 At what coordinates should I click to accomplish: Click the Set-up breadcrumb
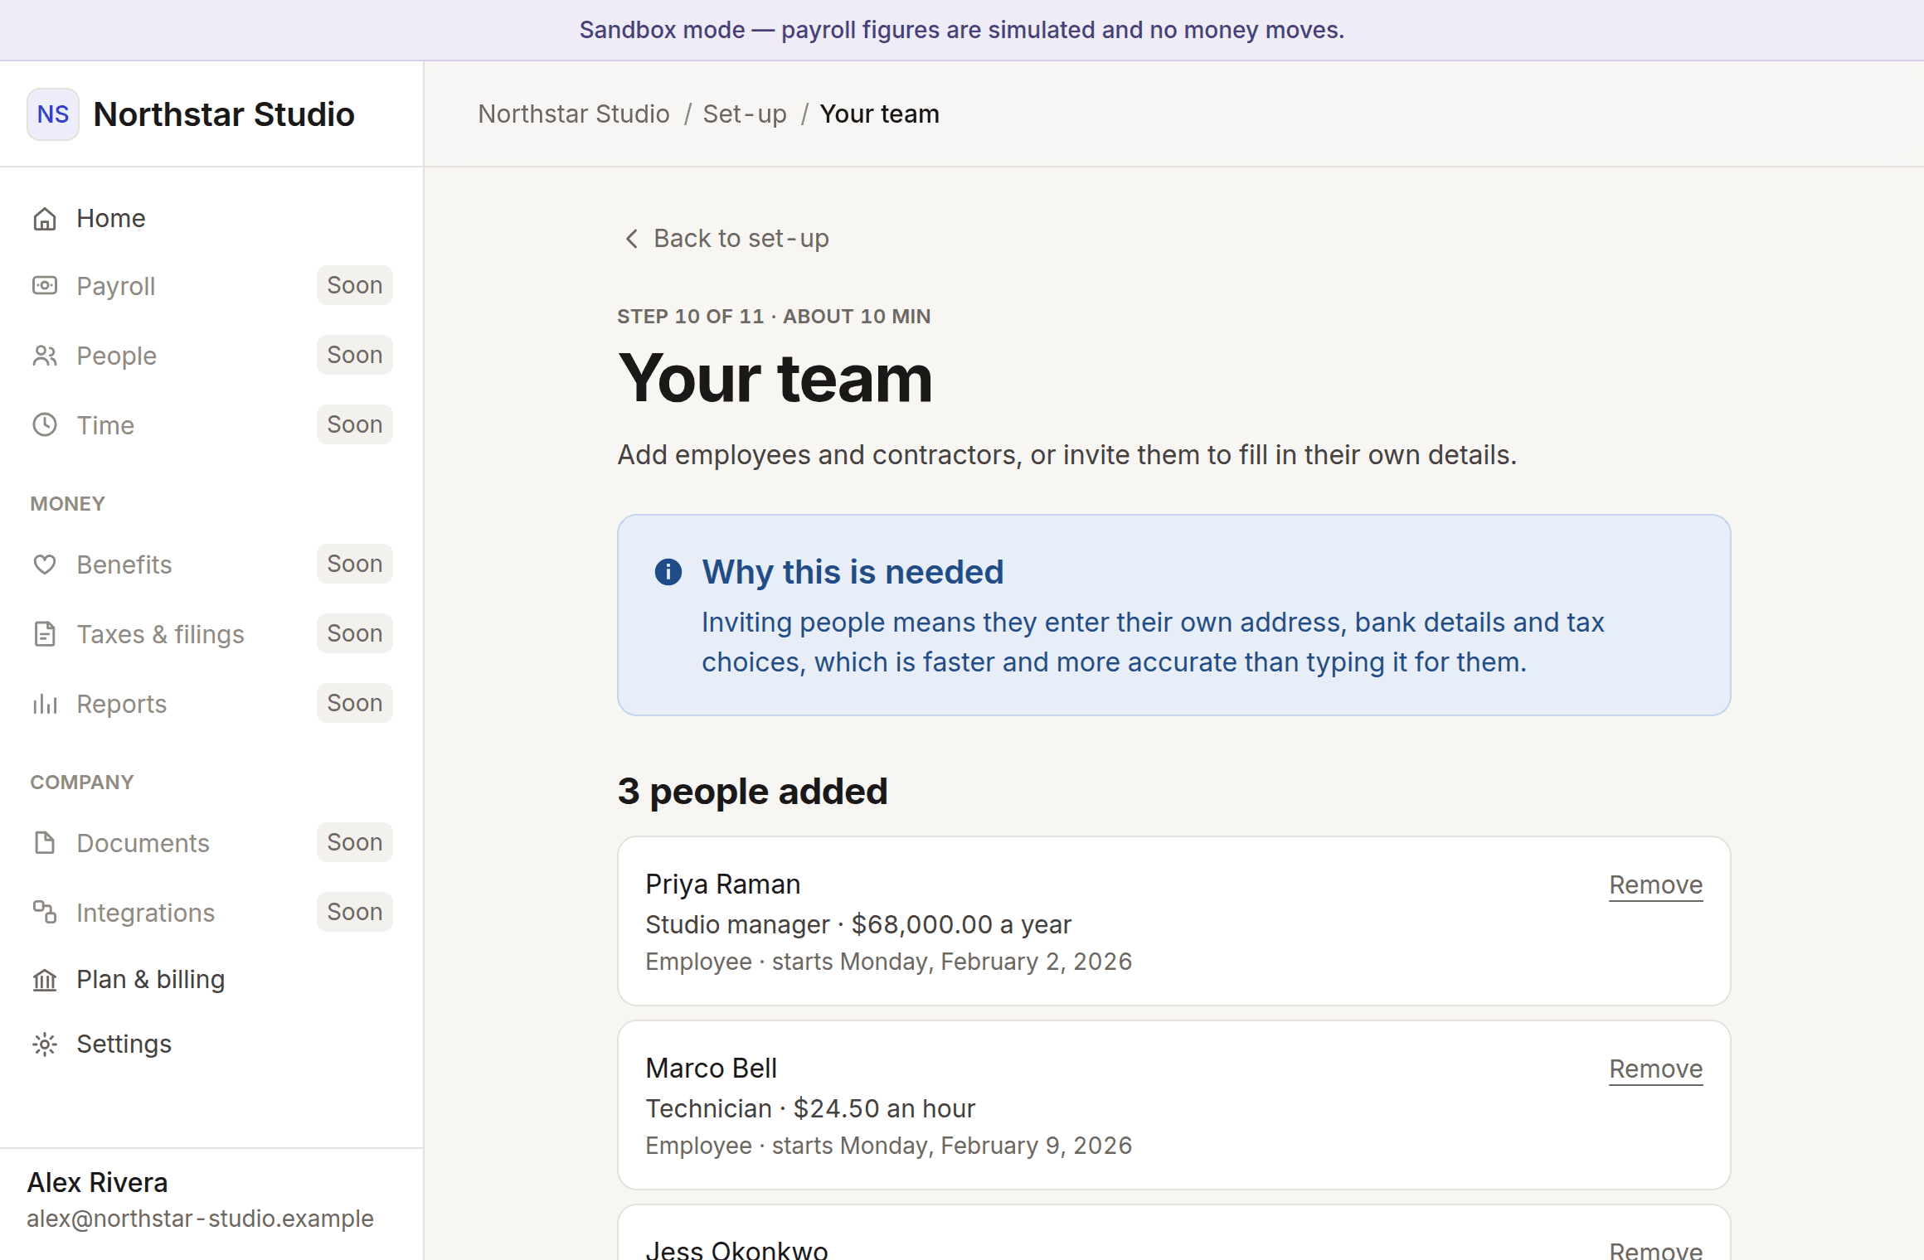click(745, 114)
